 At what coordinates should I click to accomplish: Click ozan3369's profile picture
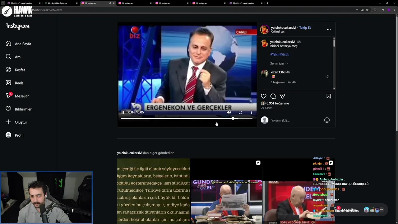[265, 73]
